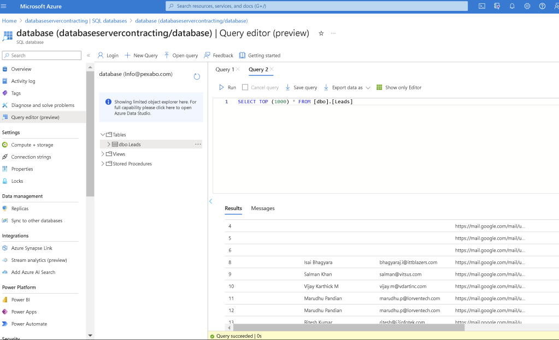This screenshot has height=340, width=559.
Task: Open the databaseservercontracting SQL databases breadcrumb
Action: (76, 21)
